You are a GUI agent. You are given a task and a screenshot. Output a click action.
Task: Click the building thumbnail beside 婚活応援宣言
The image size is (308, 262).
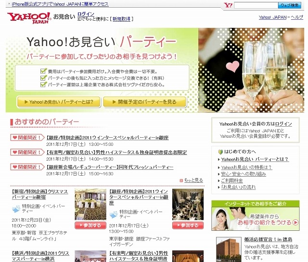point(229,250)
